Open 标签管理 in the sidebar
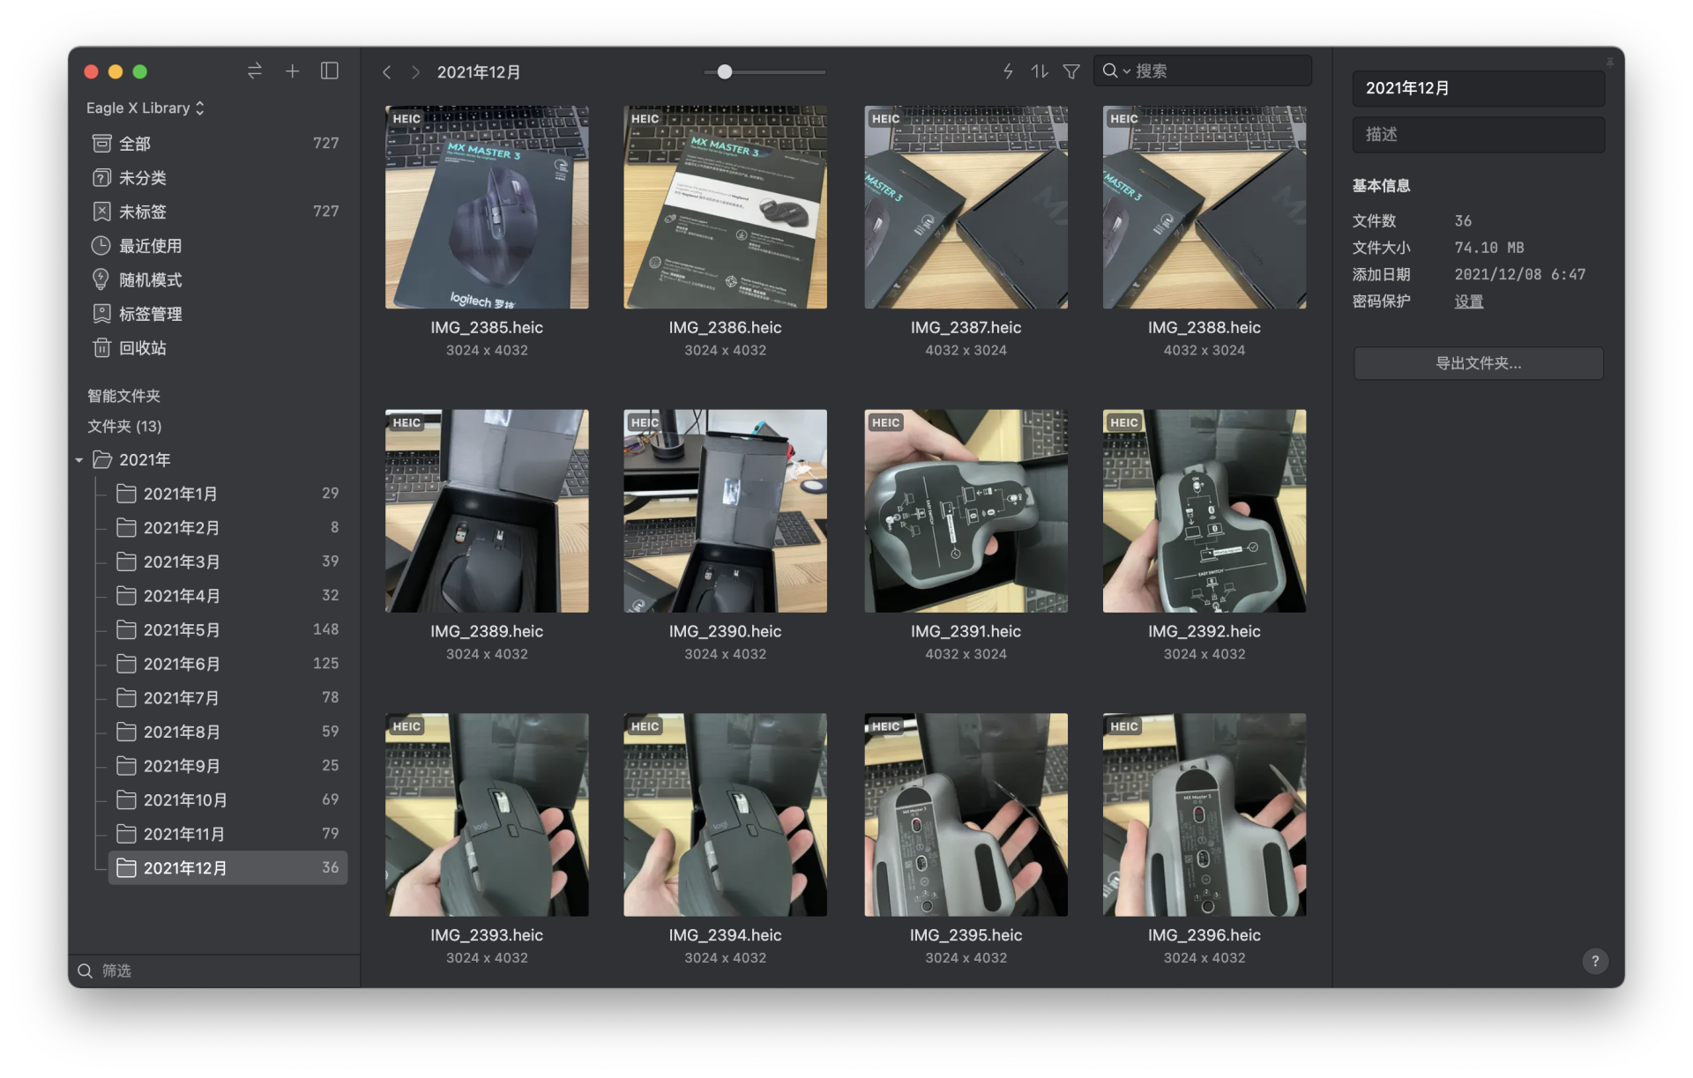 (x=214, y=314)
